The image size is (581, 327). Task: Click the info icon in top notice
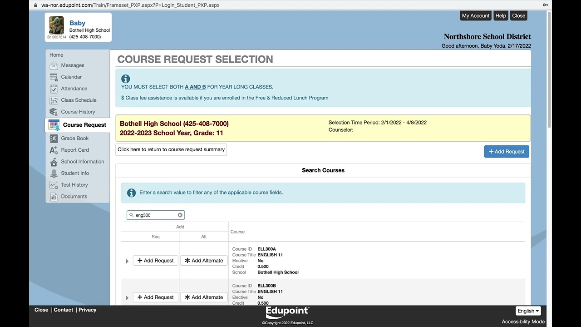(x=126, y=79)
